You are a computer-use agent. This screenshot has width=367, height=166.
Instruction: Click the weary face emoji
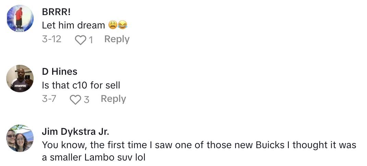pos(113,25)
